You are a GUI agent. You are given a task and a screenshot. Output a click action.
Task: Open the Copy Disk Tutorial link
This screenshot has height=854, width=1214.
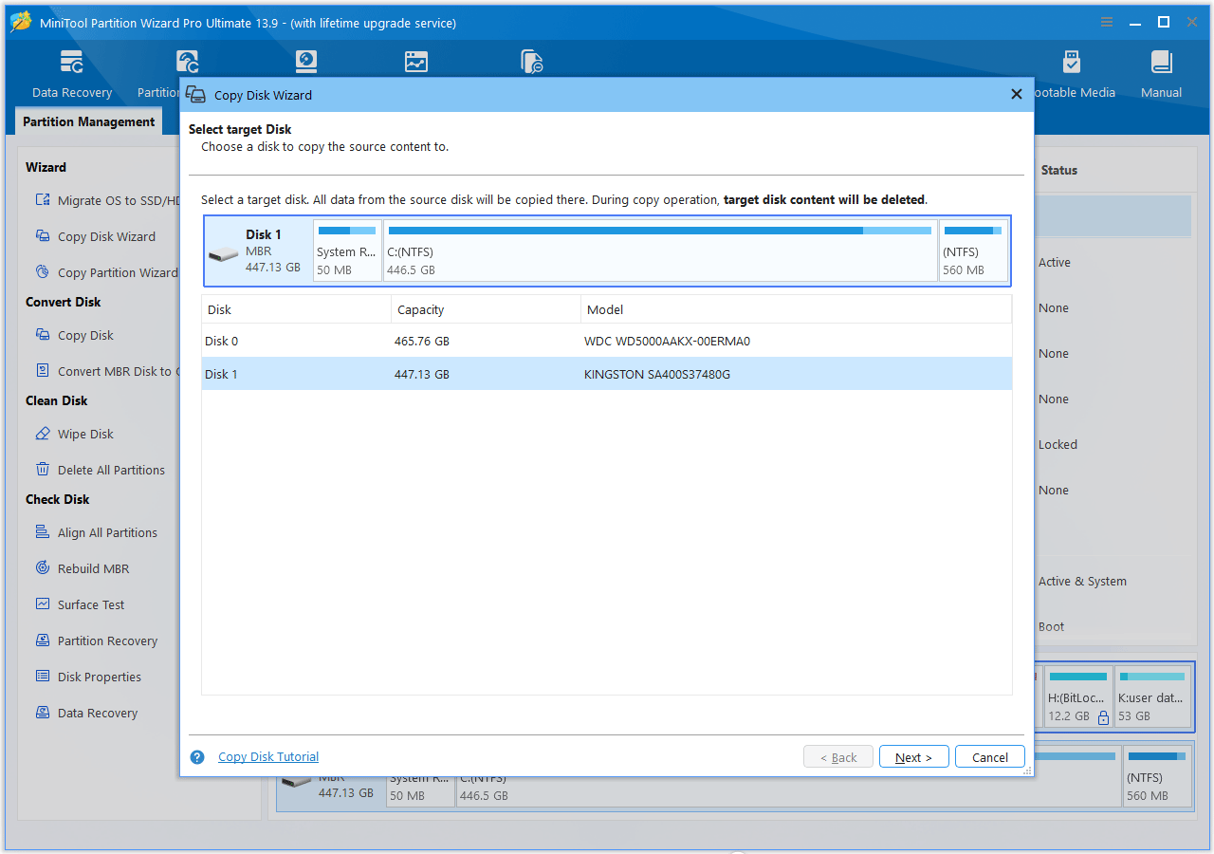(268, 757)
